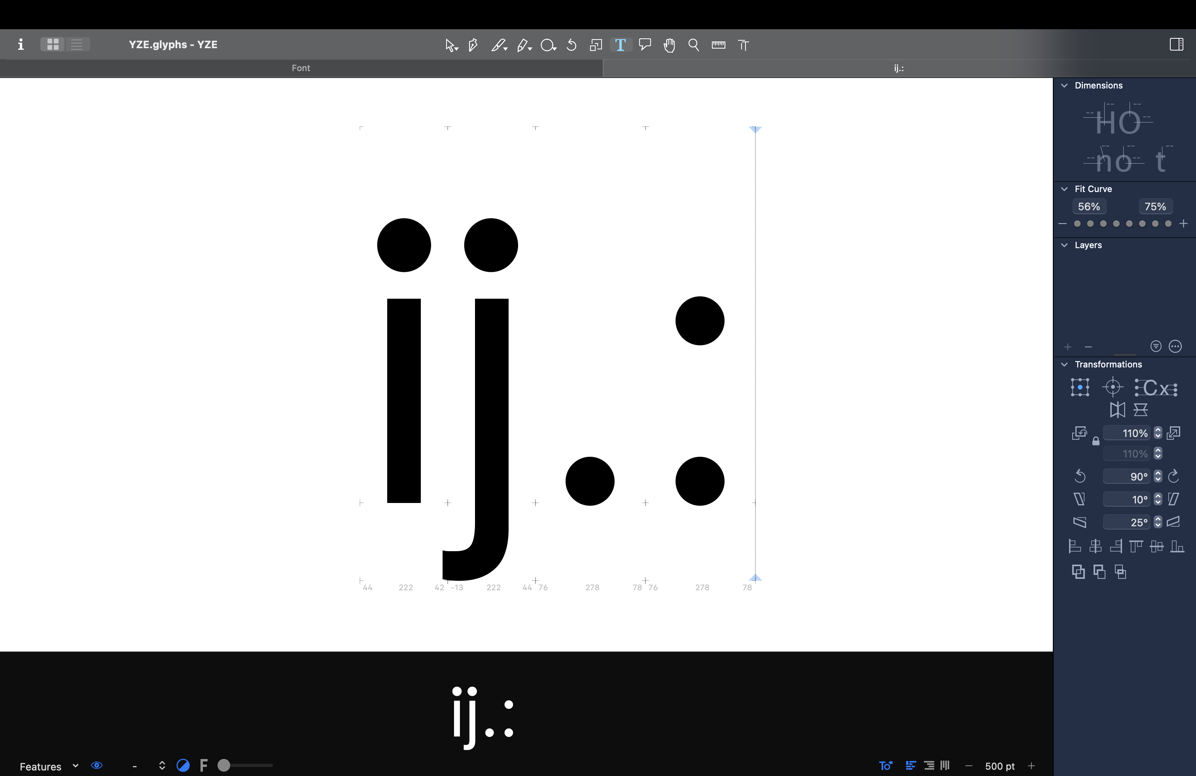Image resolution: width=1196 pixels, height=776 pixels.
Task: Select the Zoom tool
Action: pos(693,45)
